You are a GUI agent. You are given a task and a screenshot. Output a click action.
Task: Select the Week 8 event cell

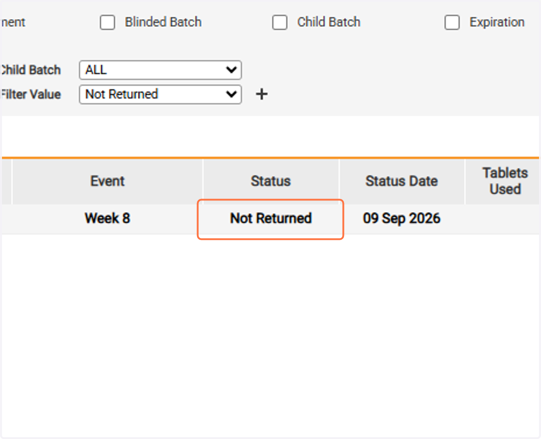107,219
